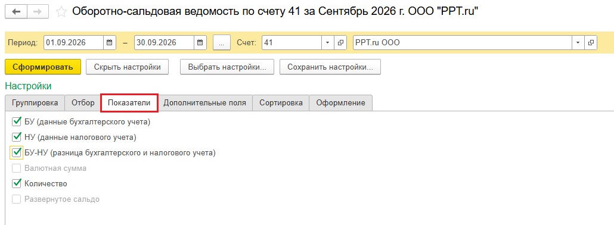Open the Дополнительные поля tab
The width and height of the screenshot is (614, 225).
(205, 103)
